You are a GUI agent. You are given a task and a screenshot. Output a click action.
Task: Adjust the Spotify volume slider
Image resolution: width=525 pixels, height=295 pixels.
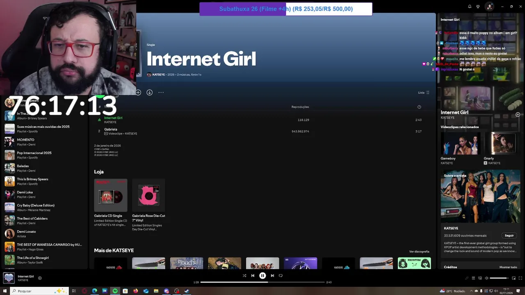pyautogui.click(x=499, y=278)
